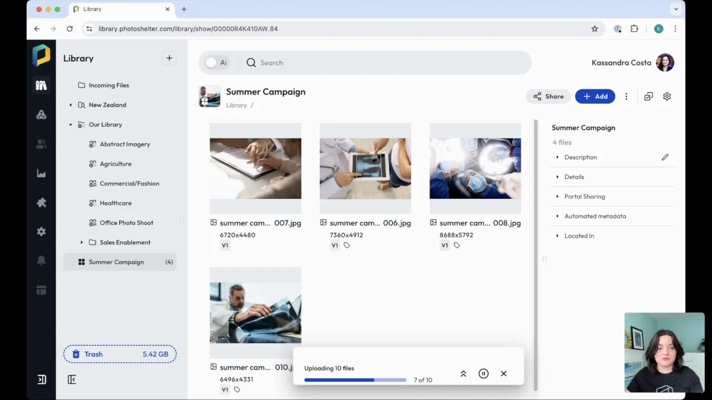Click the upload progress bar

click(355, 380)
